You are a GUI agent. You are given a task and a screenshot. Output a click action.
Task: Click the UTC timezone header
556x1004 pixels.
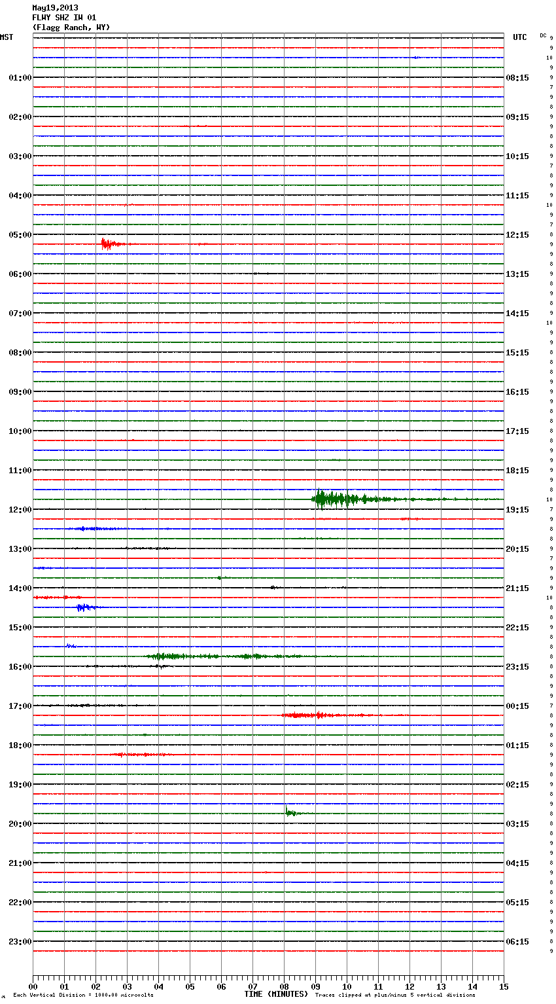click(x=520, y=37)
